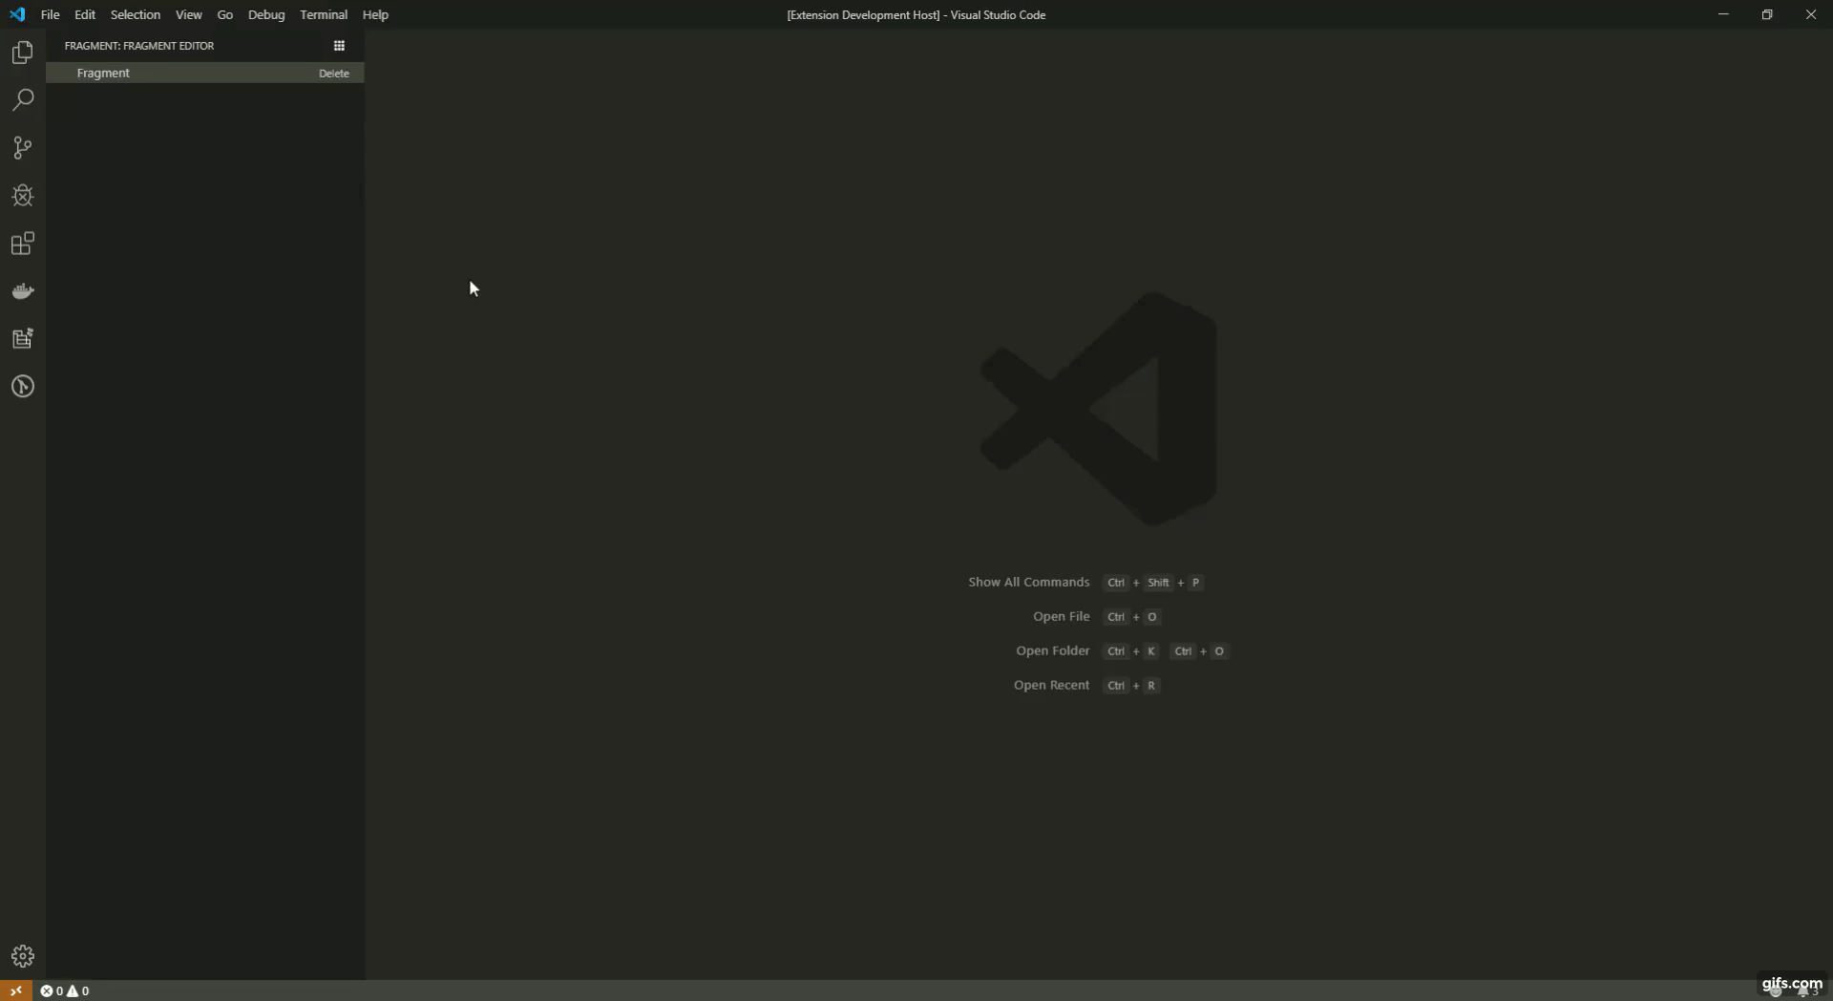The width and height of the screenshot is (1833, 1001).
Task: Click the window title 'Extension Development Host' text
Action: [x=863, y=14]
